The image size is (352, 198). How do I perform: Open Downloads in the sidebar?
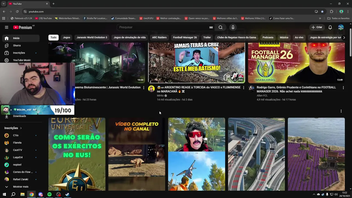[x=20, y=116]
